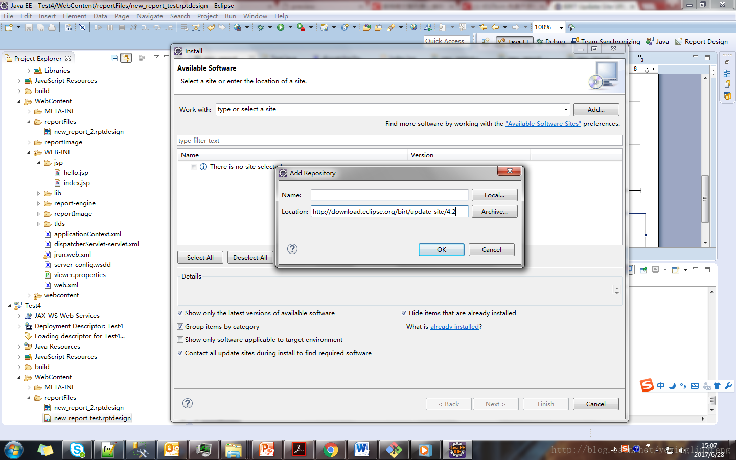
Task: Click the Save icon in toolbar
Action: (x=29, y=27)
